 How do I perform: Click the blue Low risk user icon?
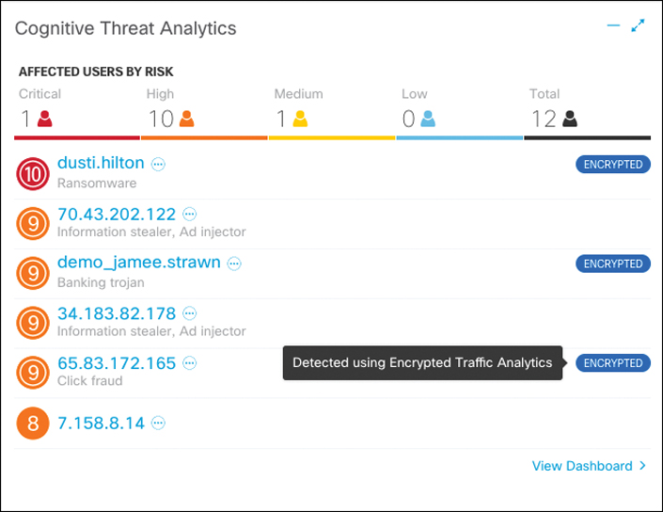coord(428,119)
